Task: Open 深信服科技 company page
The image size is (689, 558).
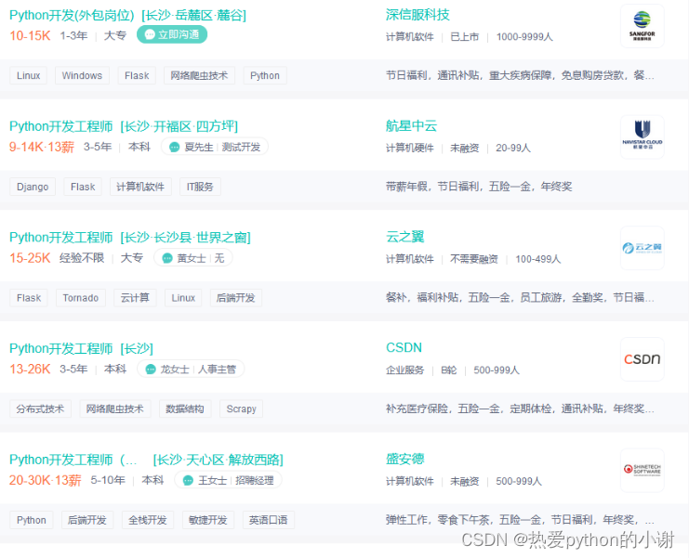Action: 417,15
